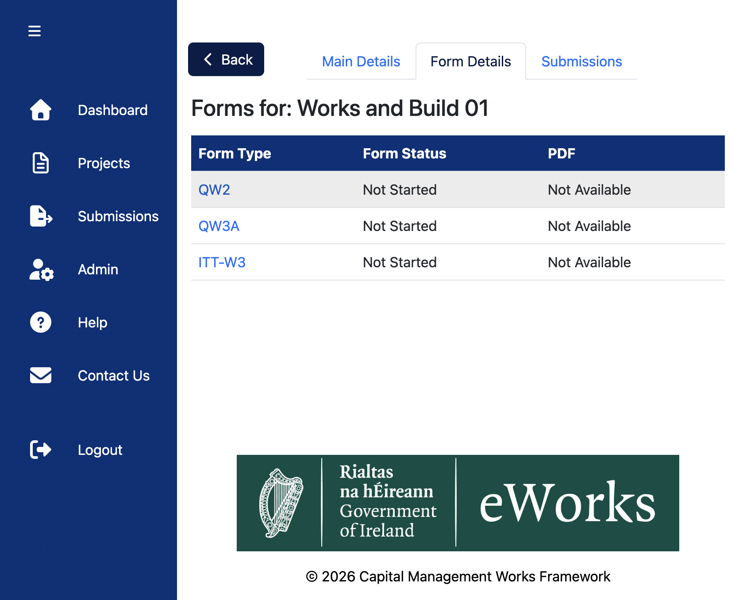Open the QW3A form link
739x600 pixels.
(x=219, y=226)
